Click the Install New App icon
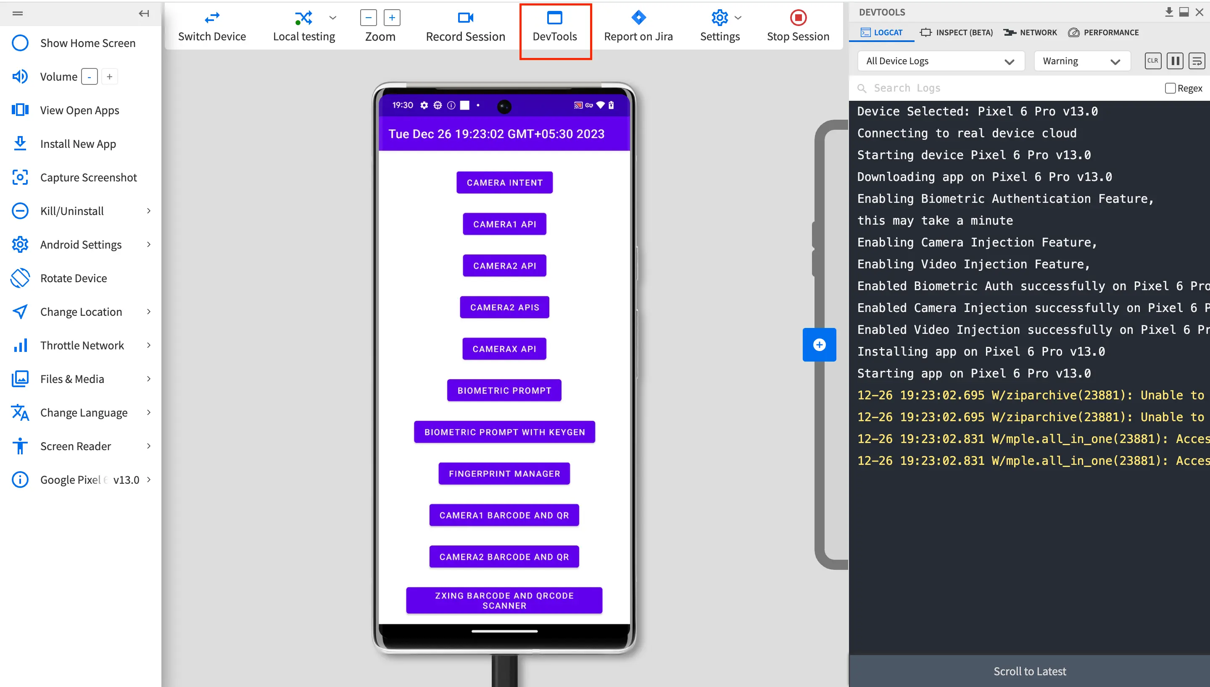The image size is (1210, 687). click(20, 144)
